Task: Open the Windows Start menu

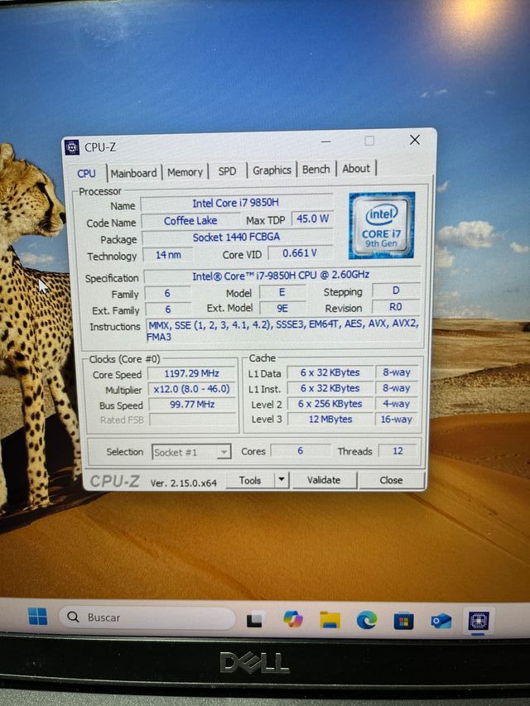Action: pyautogui.click(x=37, y=617)
